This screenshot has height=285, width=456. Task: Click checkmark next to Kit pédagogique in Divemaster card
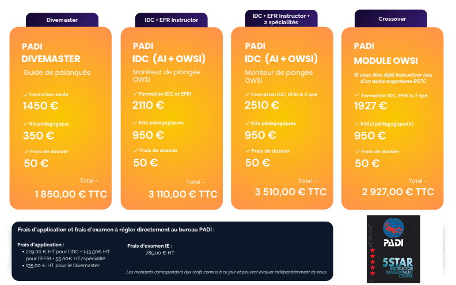point(25,124)
